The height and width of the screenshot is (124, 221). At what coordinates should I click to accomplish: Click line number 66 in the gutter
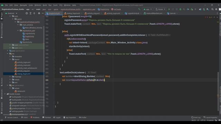point(47,80)
